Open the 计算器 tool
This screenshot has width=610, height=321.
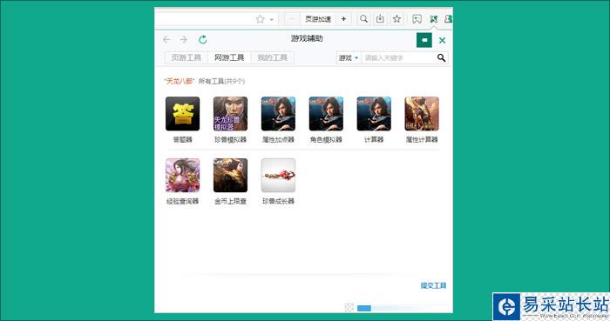click(374, 114)
